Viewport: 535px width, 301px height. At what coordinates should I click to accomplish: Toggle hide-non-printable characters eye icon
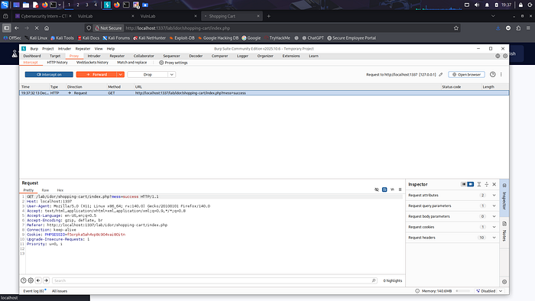(377, 189)
